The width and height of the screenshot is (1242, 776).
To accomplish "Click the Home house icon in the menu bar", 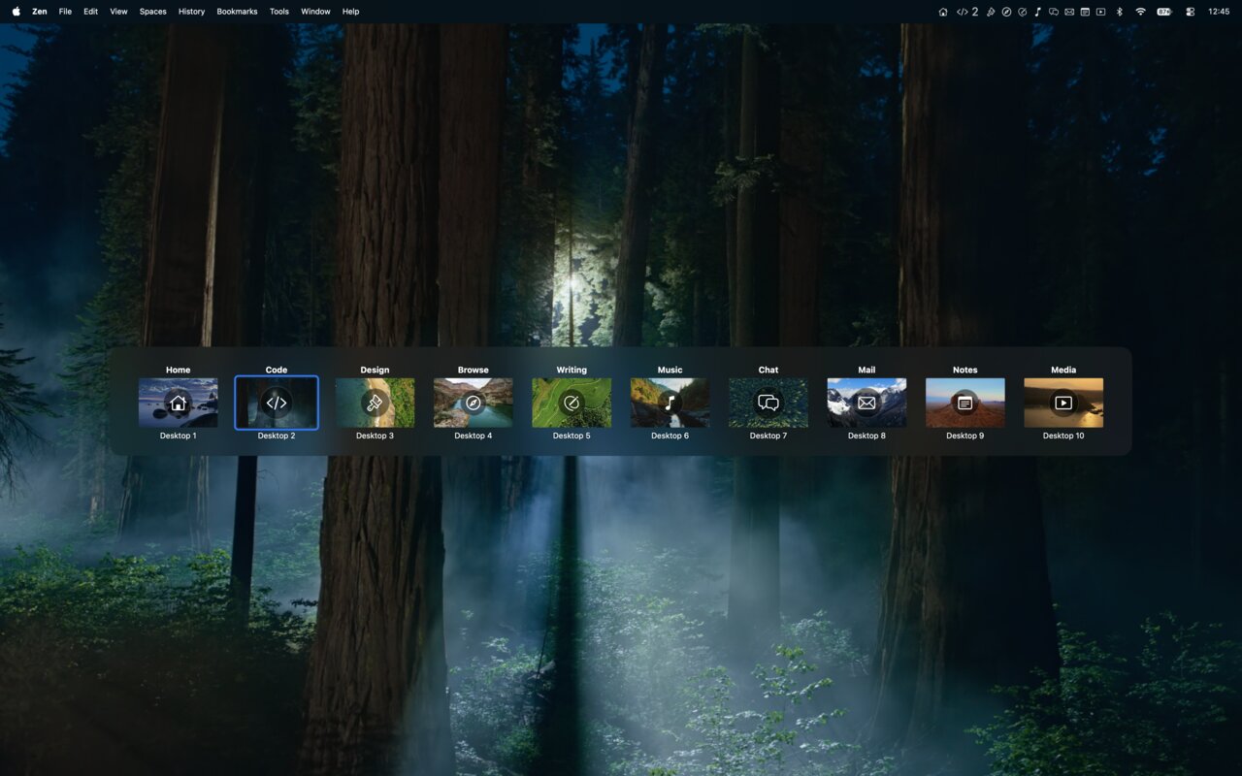I will tap(943, 12).
